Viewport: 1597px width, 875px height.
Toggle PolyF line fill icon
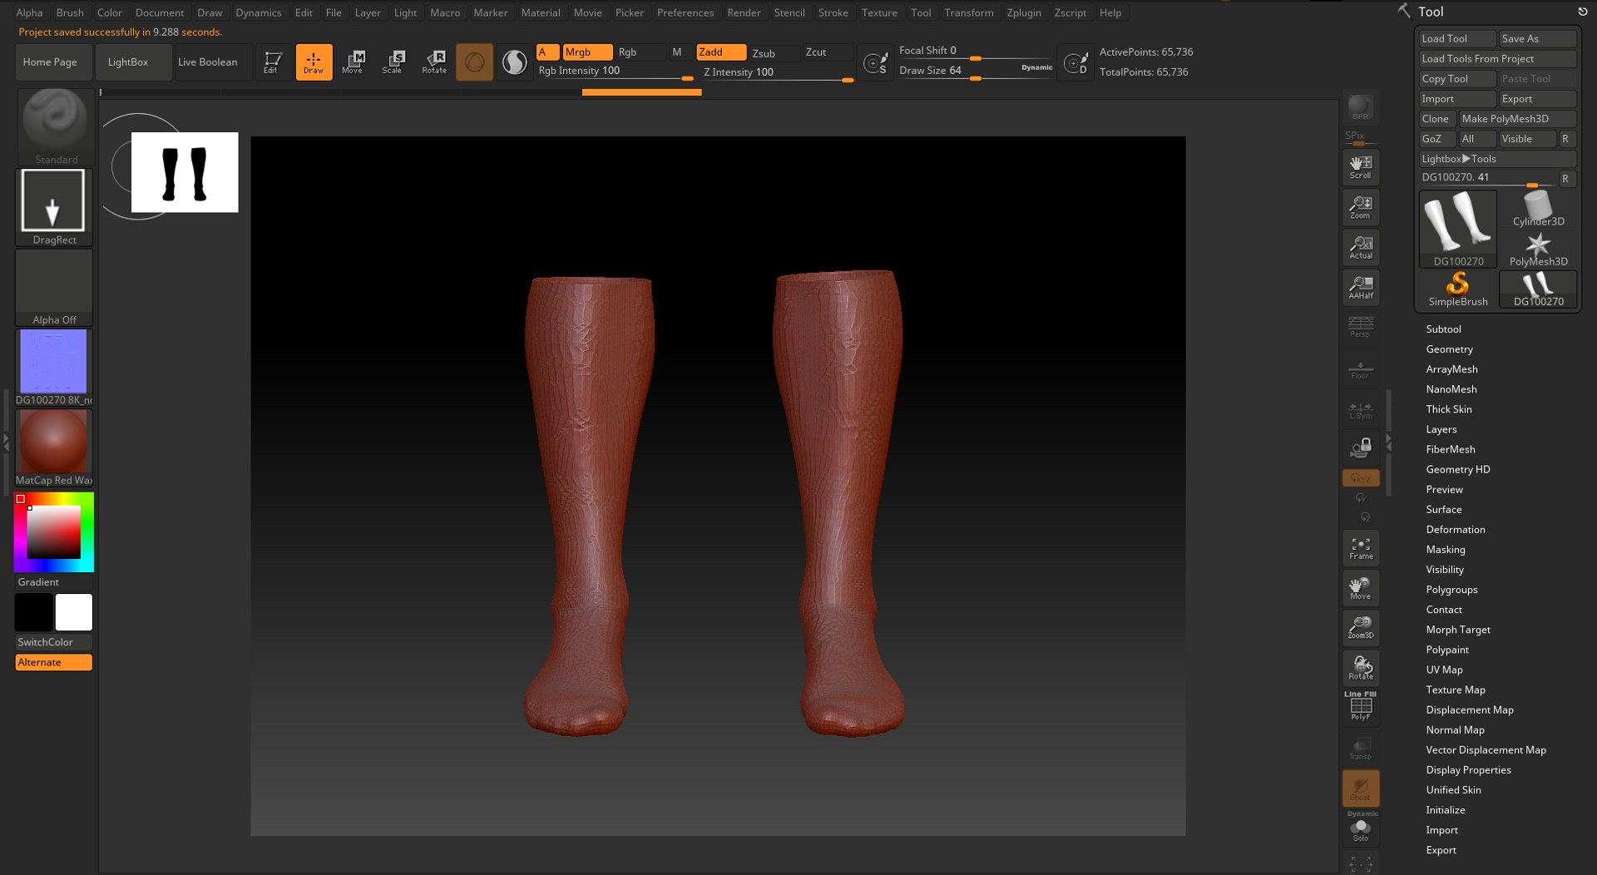point(1361,706)
